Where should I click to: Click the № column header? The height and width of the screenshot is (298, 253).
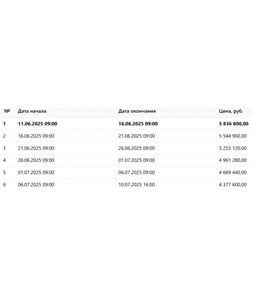pyautogui.click(x=7, y=111)
